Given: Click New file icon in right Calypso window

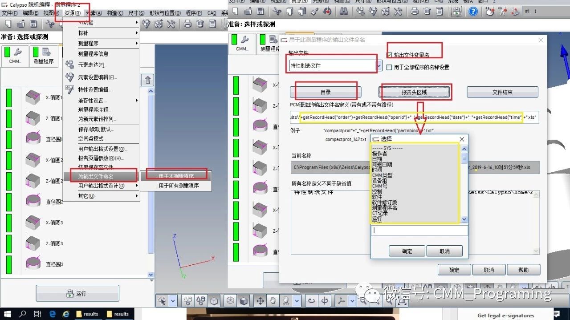Looking at the screenshot, I should click(x=235, y=12).
